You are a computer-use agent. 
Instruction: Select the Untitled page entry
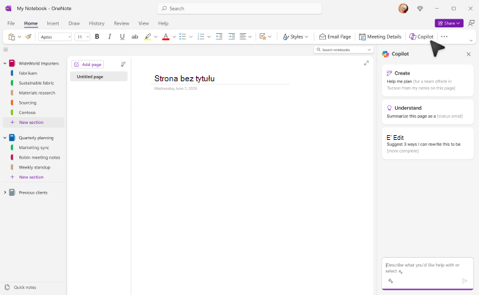click(98, 77)
